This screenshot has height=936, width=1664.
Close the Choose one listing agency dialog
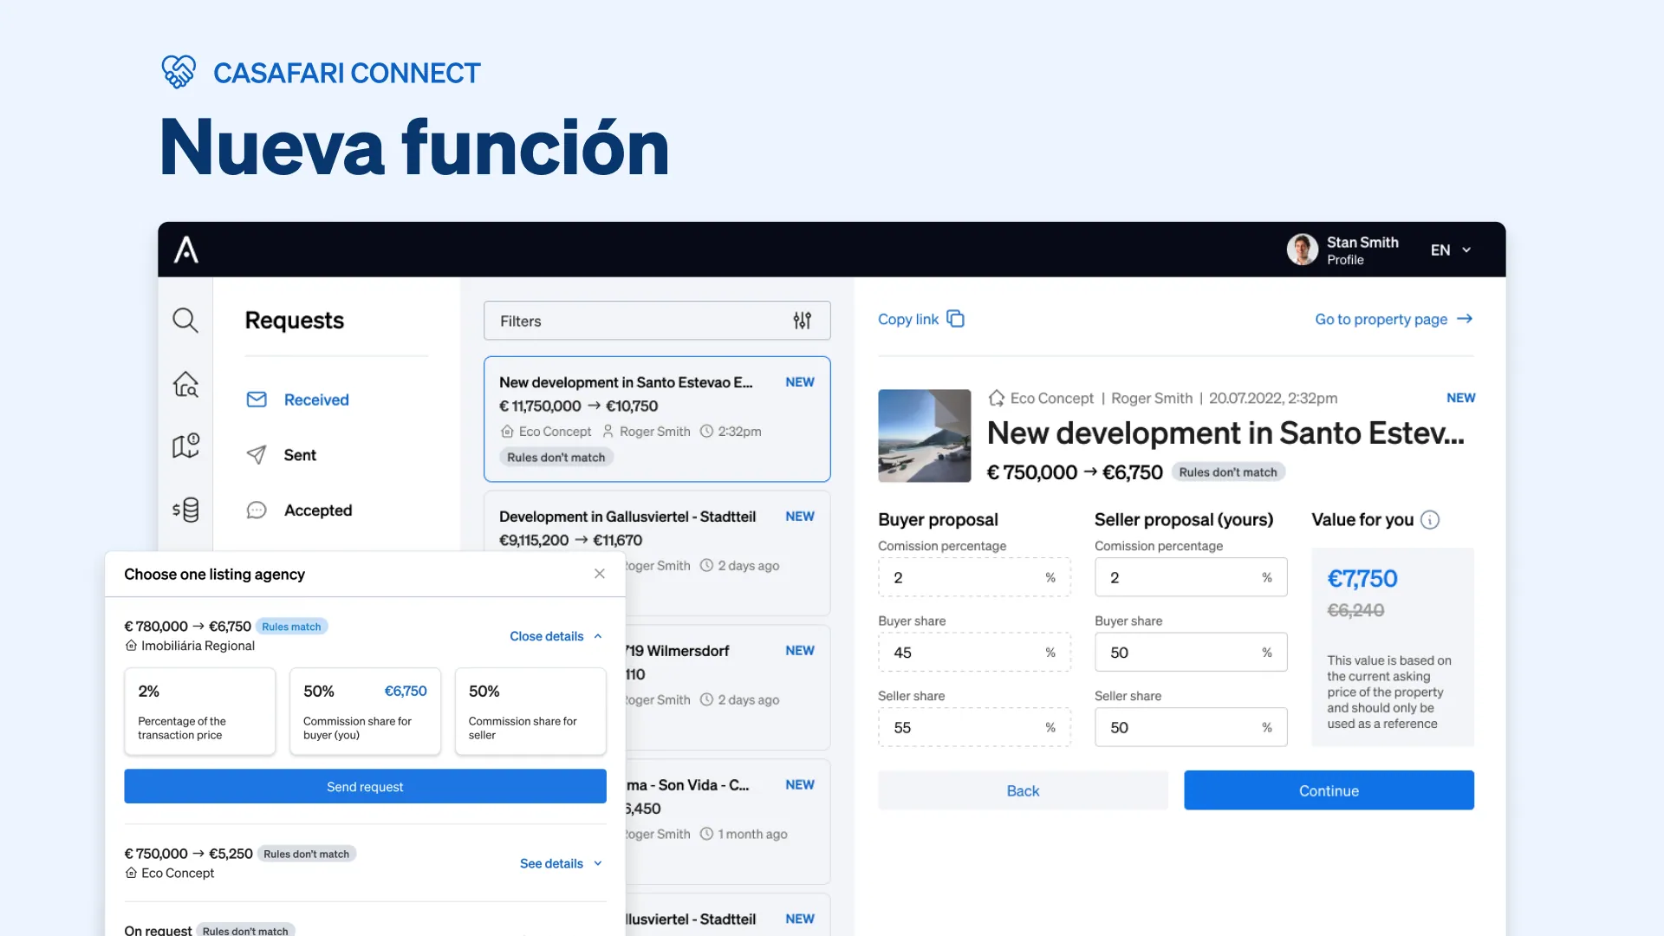click(x=599, y=574)
